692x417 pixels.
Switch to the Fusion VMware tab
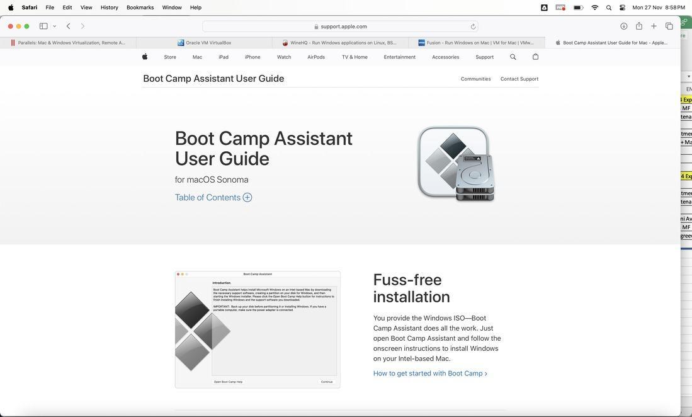pyautogui.click(x=477, y=43)
